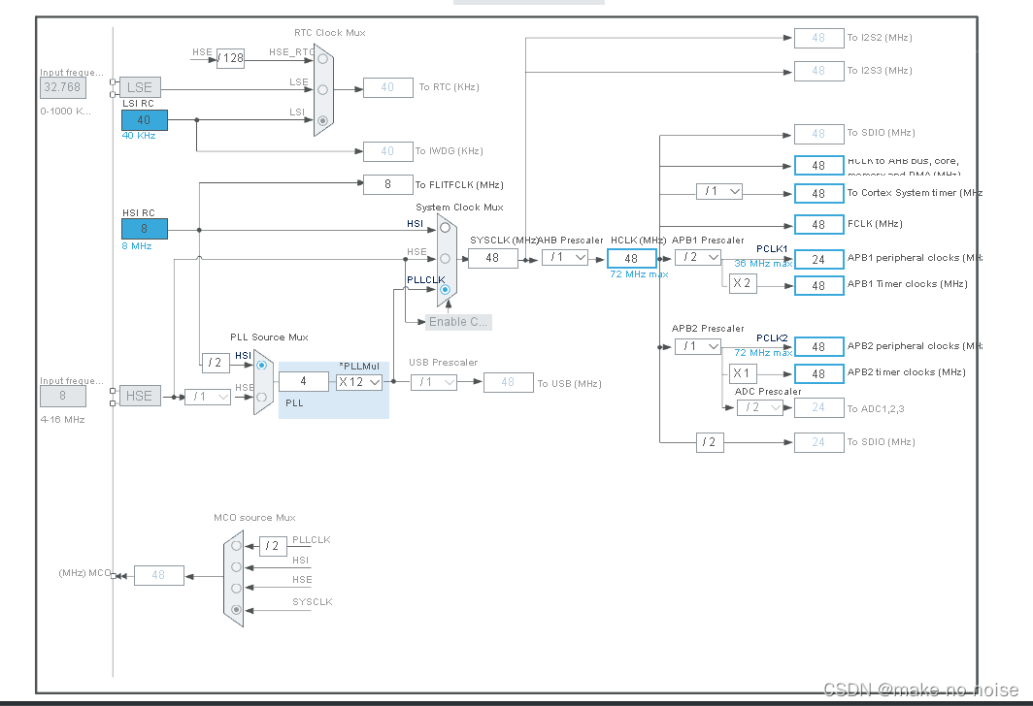The height and width of the screenshot is (706, 1033).
Task: Click the "PLL Source Mux" label
Action: (x=270, y=337)
